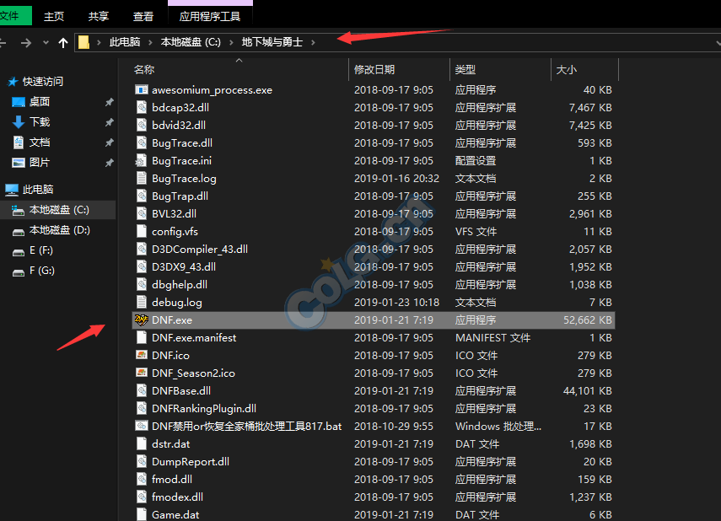Viewport: 721px width, 521px height.
Task: Switch to the 查看 ribbon tab
Action: tap(143, 17)
